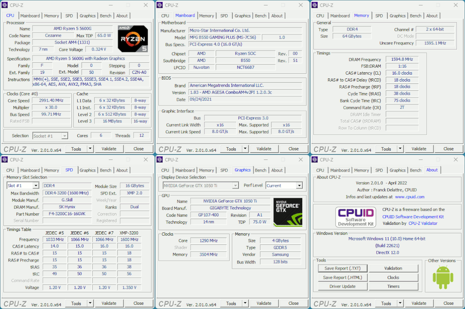
Task: Open the NVIDIA GeForce GTX 1050 Ti display device dropdown
Action: tap(235, 186)
